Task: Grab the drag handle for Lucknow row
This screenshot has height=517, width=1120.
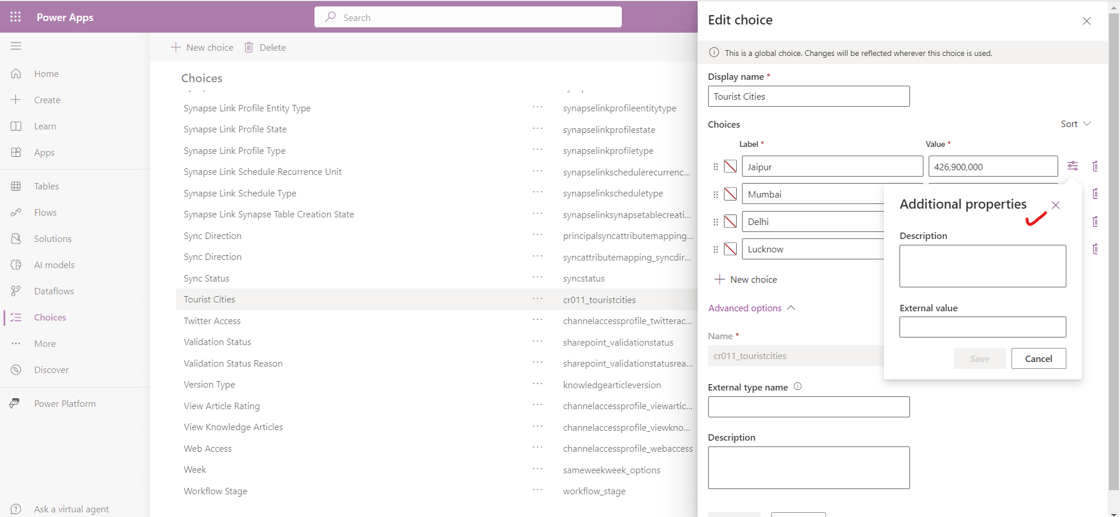Action: pyautogui.click(x=716, y=249)
